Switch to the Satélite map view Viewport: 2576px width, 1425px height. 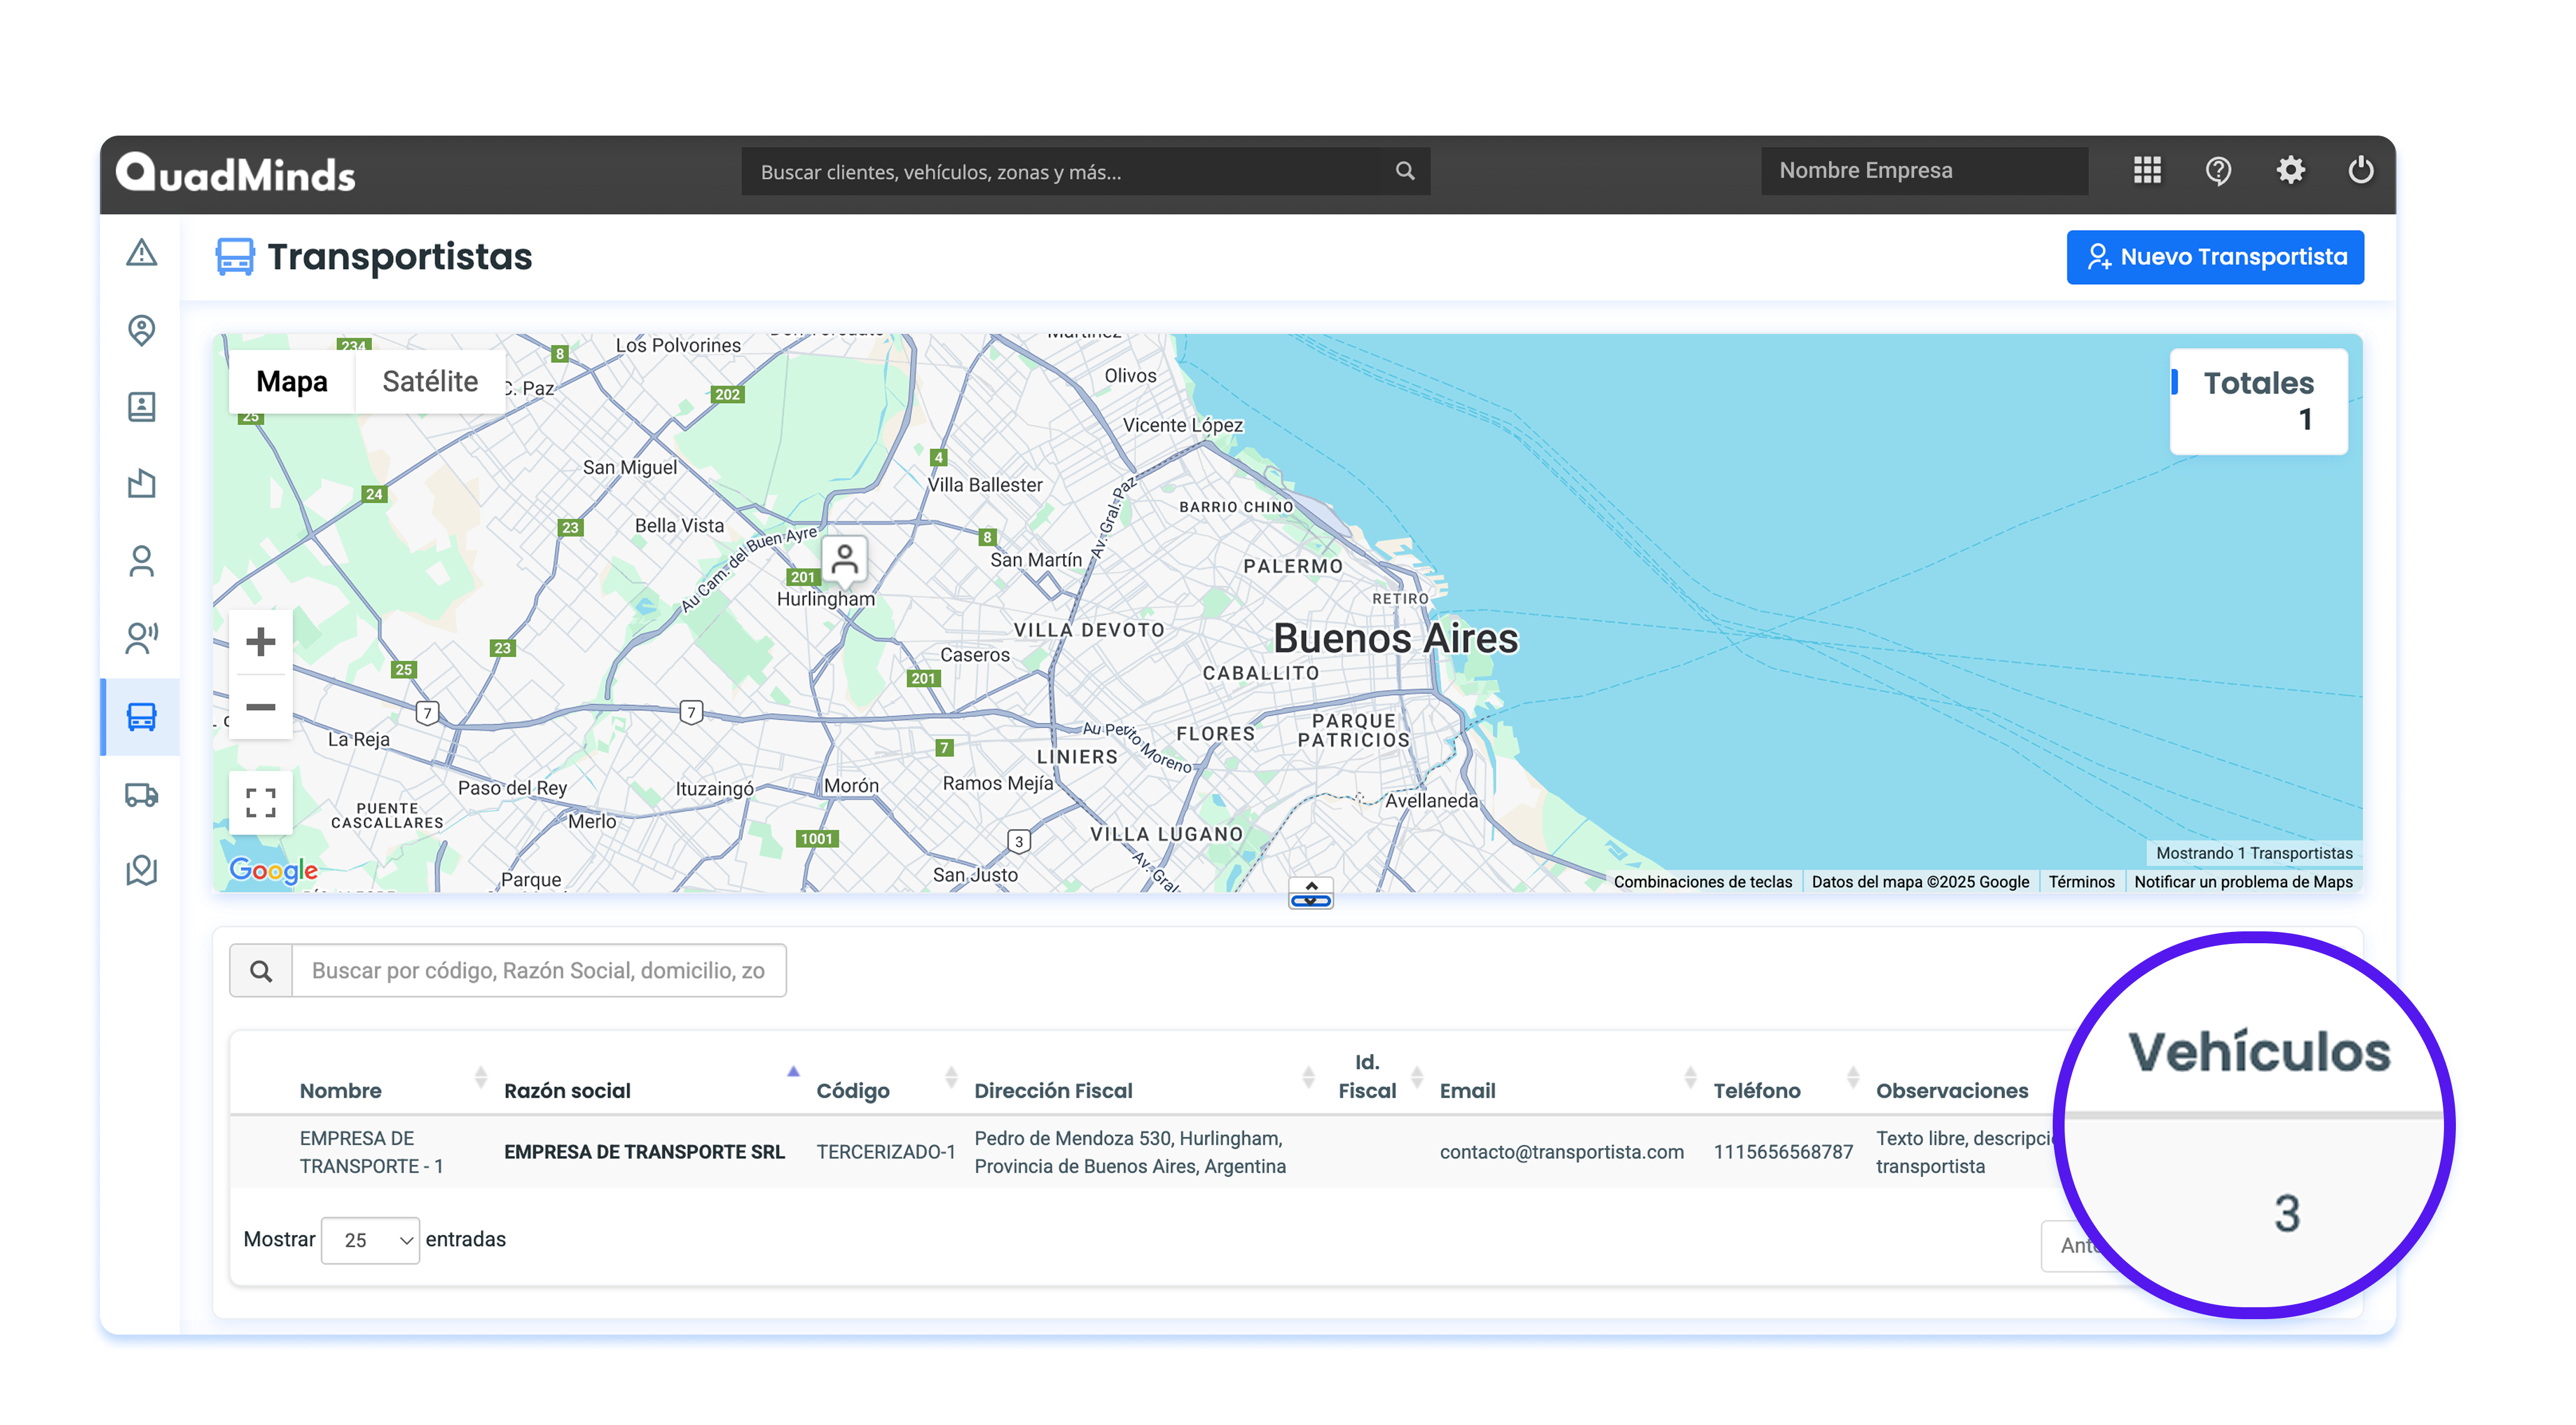coord(430,381)
